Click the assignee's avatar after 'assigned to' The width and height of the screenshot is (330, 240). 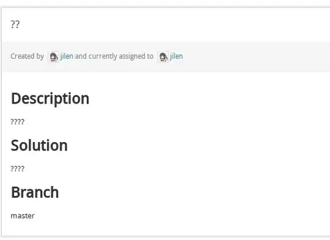pos(163,57)
